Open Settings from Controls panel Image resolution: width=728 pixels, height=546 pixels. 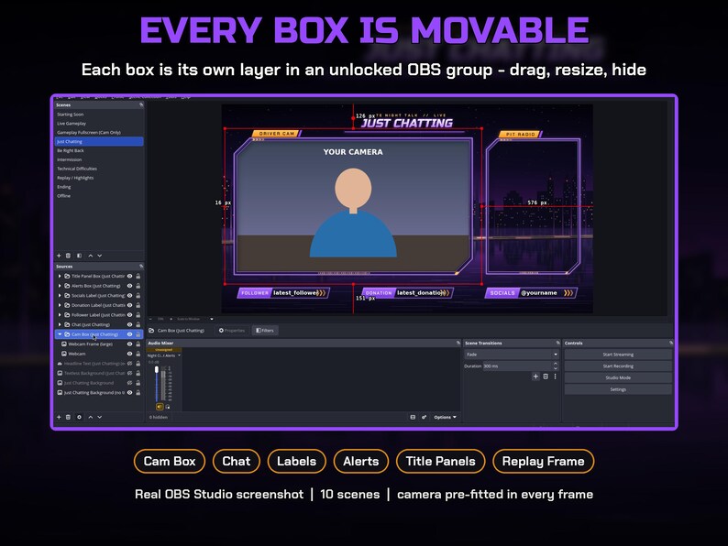pyautogui.click(x=618, y=389)
